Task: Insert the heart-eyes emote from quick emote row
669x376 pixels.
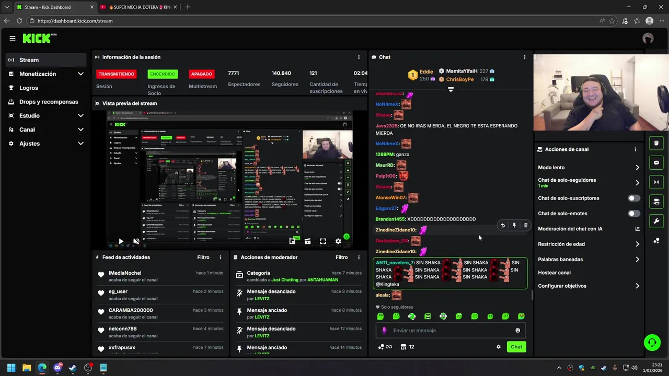Action: [522, 316]
